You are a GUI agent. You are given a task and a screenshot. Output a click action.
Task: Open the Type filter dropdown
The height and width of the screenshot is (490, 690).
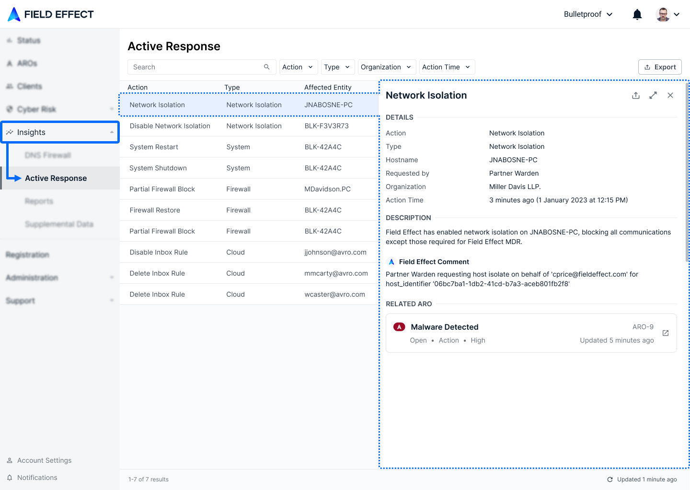[x=338, y=67]
